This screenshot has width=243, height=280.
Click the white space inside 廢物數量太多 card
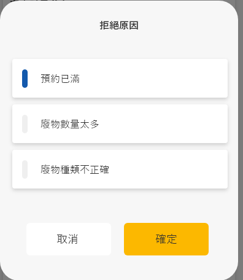tap(164, 124)
